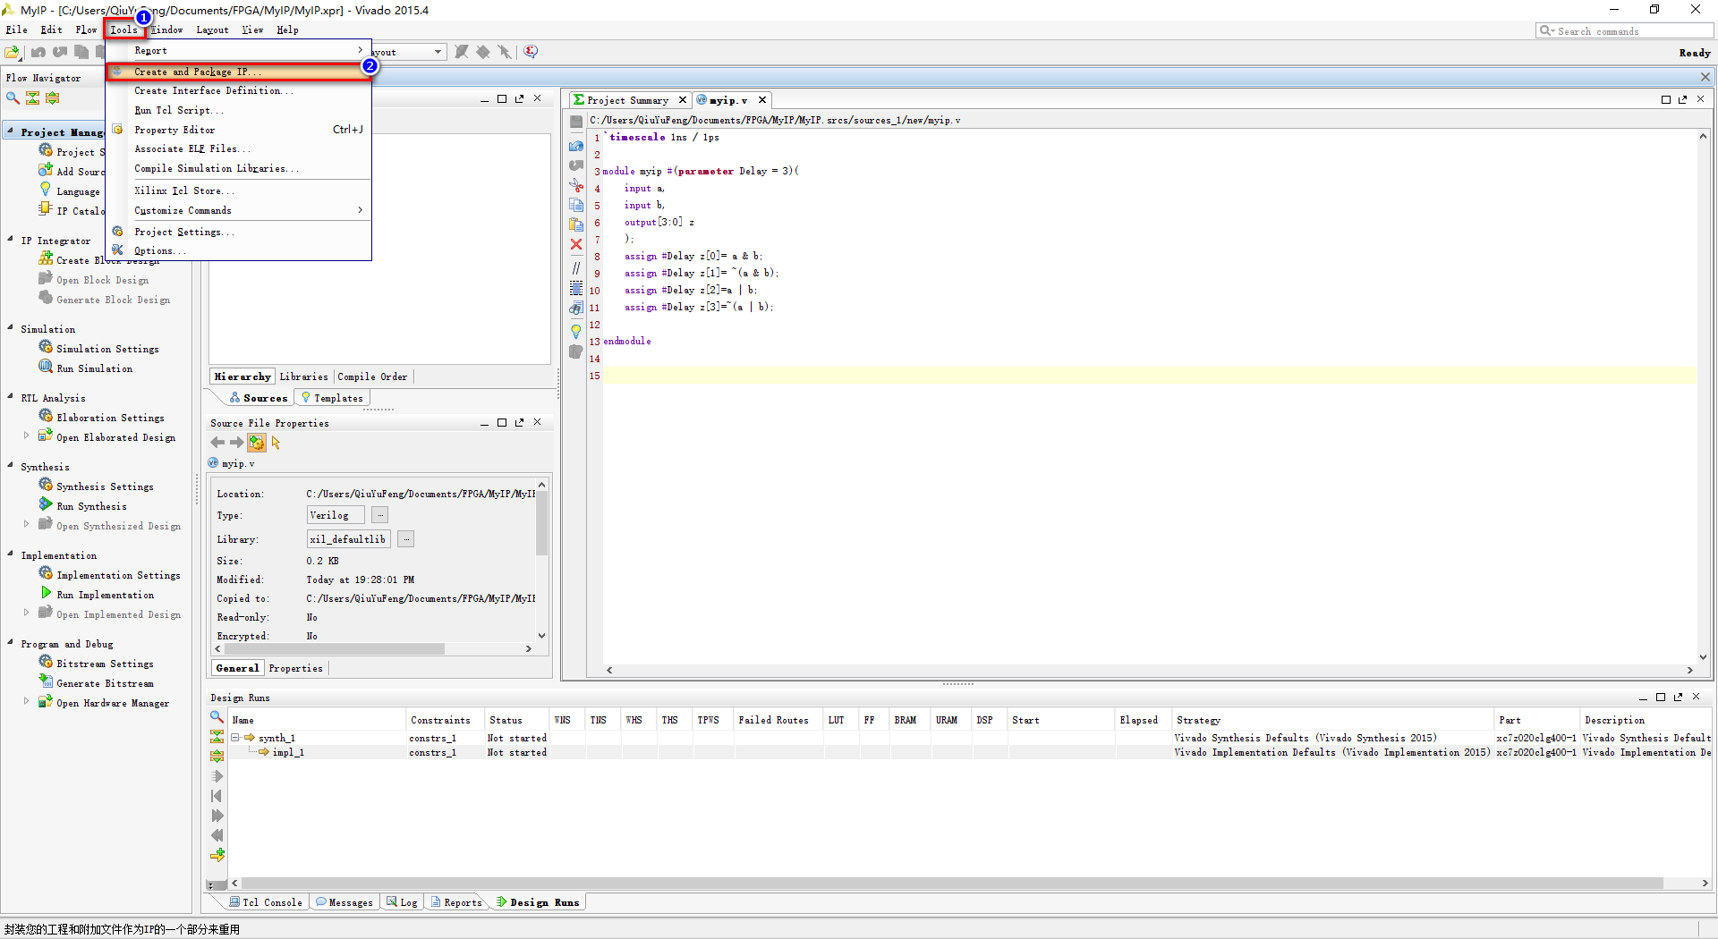
Task: Expand Open Elaborated Design item
Action: 26,436
